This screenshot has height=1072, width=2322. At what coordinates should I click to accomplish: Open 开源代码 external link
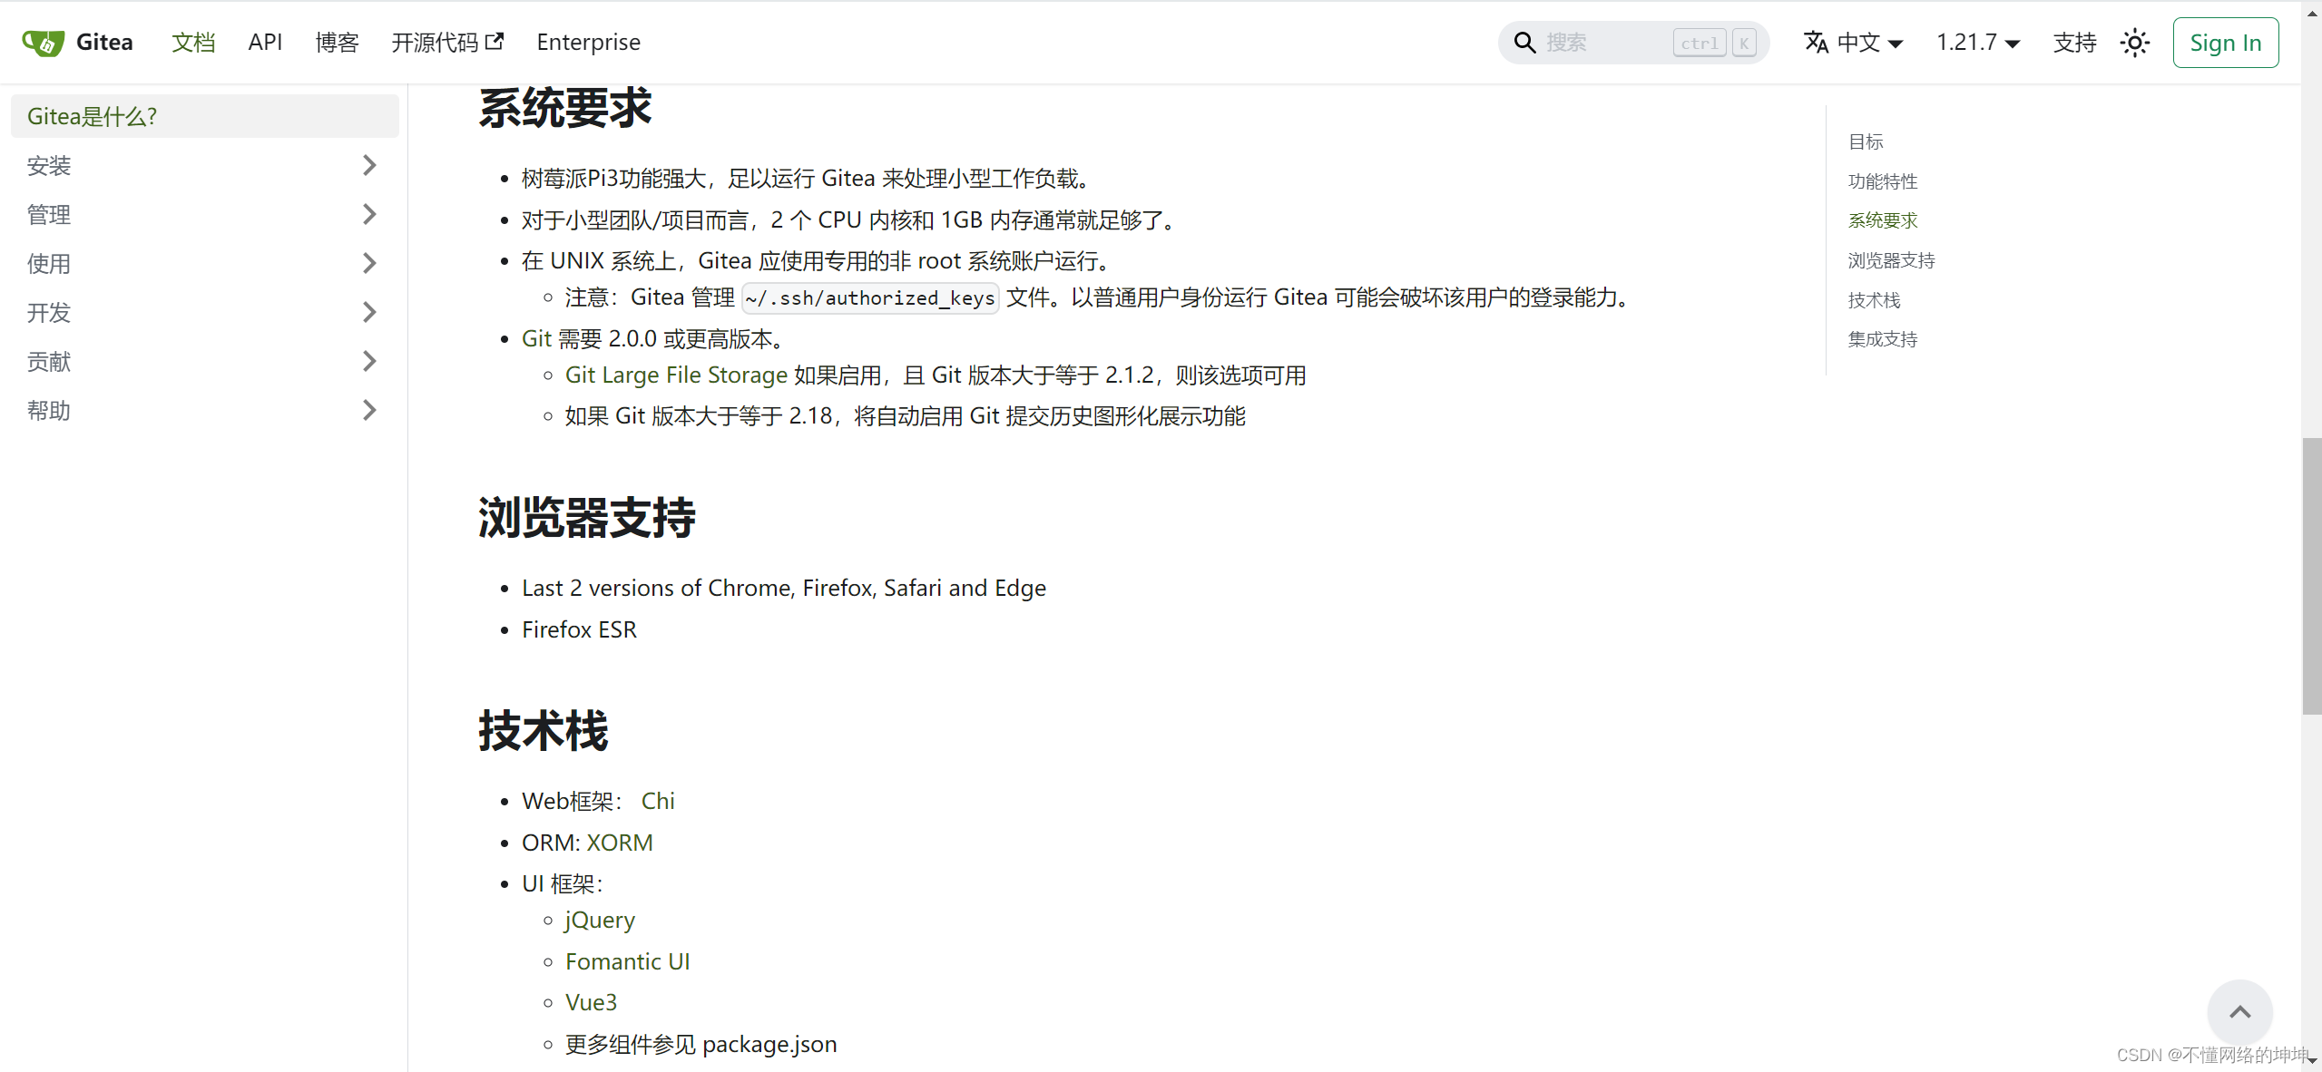click(446, 43)
